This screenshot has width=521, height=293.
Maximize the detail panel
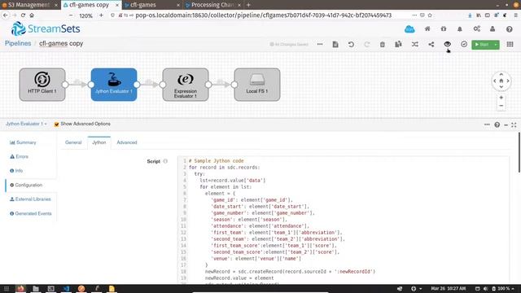[514, 125]
